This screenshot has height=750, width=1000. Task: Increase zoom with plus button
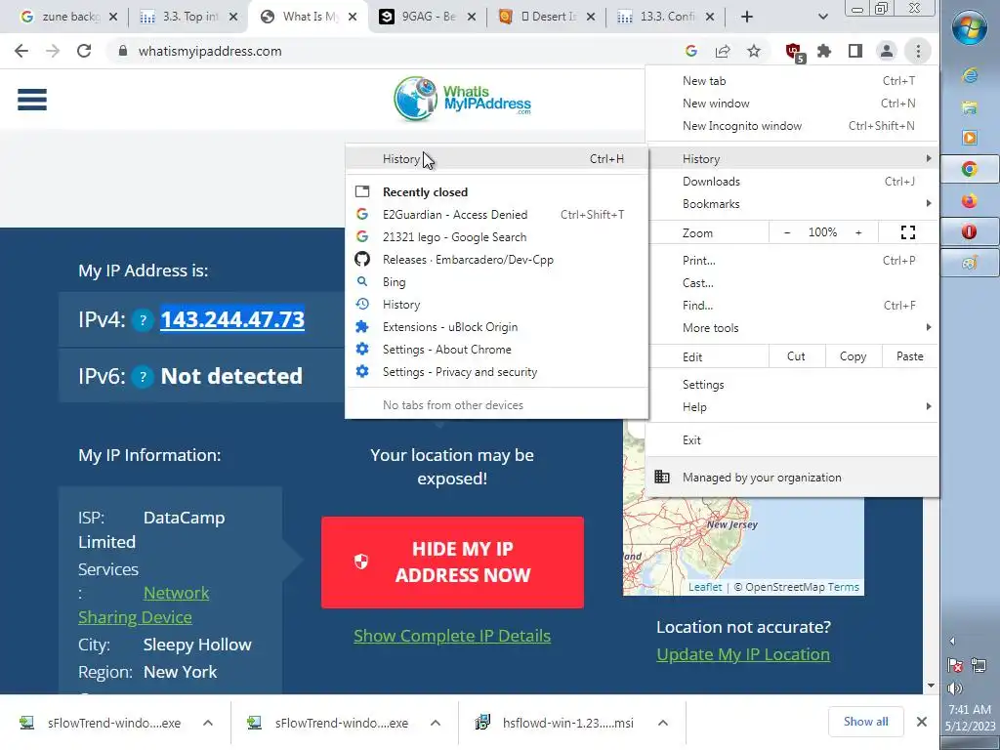coord(858,232)
